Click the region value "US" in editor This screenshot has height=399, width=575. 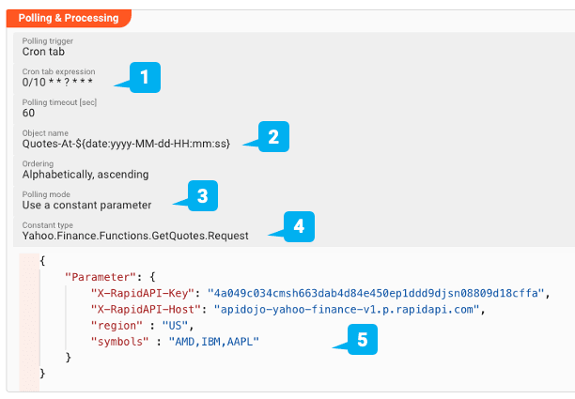(176, 326)
